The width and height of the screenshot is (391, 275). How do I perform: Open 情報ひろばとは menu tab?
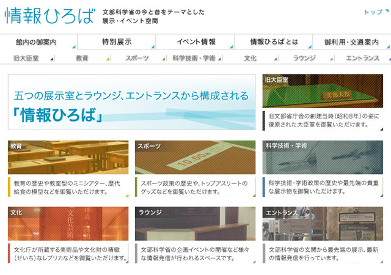click(274, 42)
